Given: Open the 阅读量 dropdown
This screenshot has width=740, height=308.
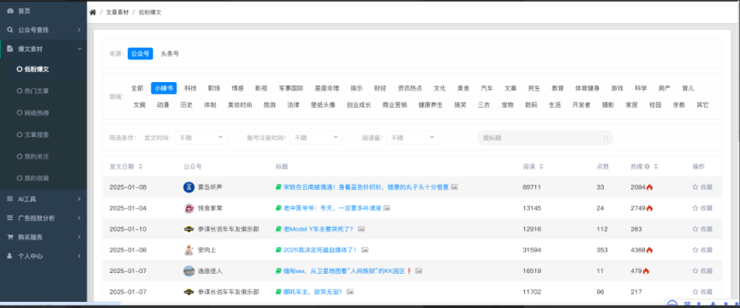Looking at the screenshot, I should point(413,138).
